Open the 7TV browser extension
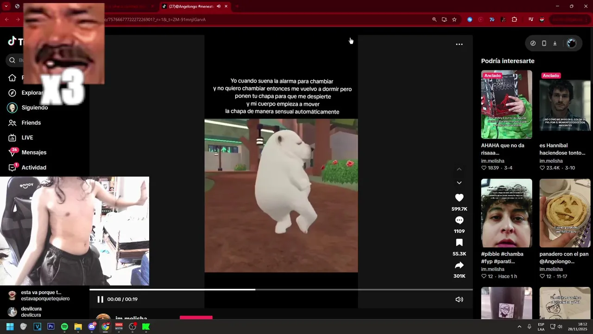This screenshot has height=334, width=593. pos(492,19)
